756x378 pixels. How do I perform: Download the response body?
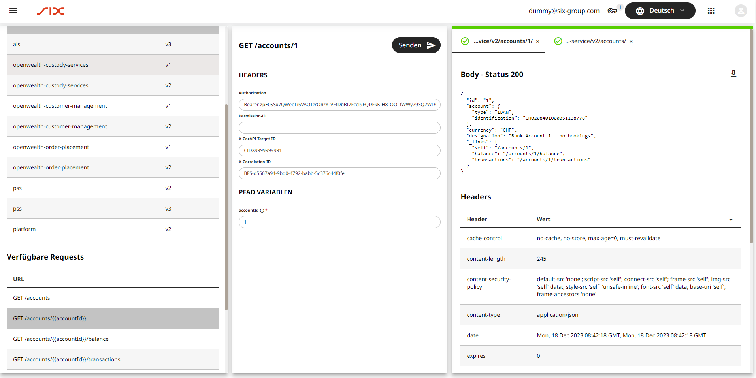click(733, 74)
